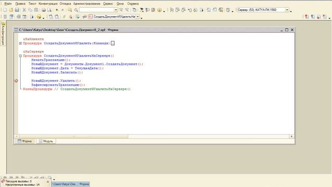Image resolution: width=332 pixels, height=187 pixels.
Task: Click the Syntax helper icon with hat
Action: (x=142, y=10)
